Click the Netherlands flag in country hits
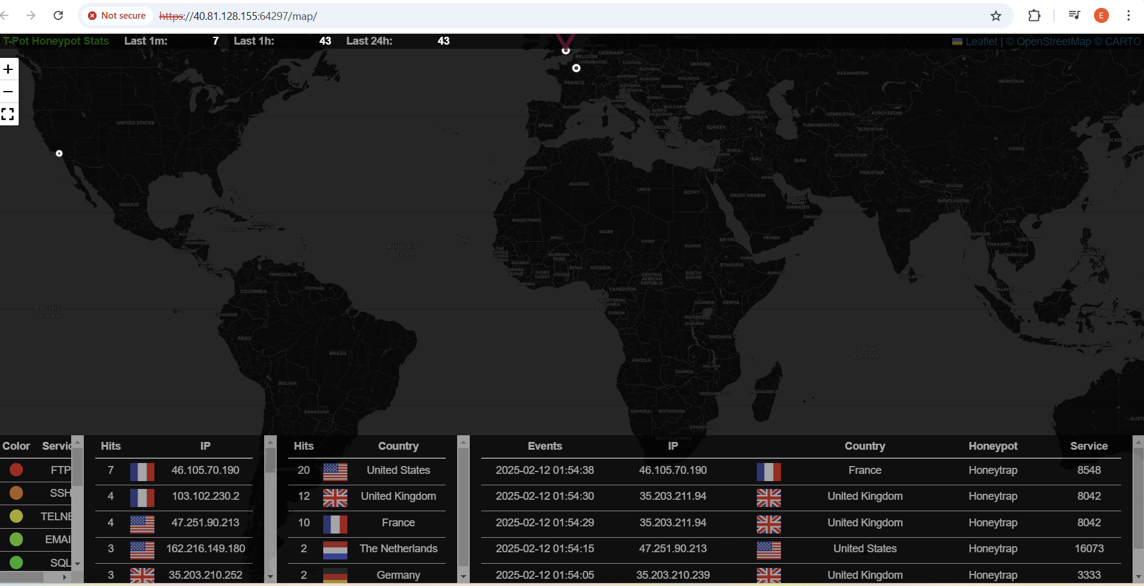This screenshot has height=586, width=1144. click(x=335, y=550)
